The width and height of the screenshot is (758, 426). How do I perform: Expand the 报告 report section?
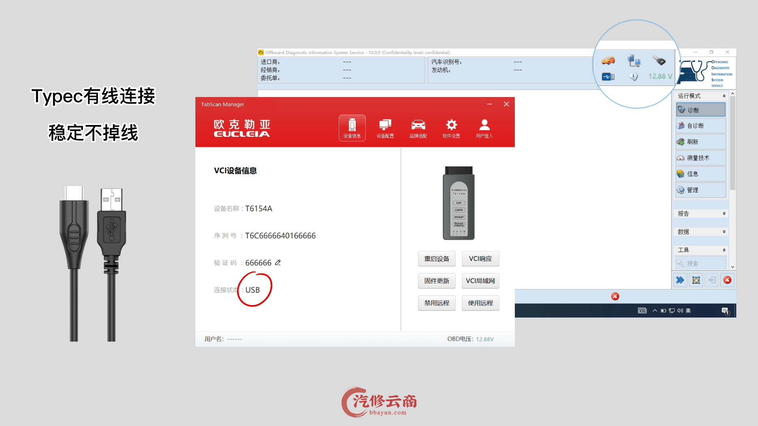pos(724,213)
